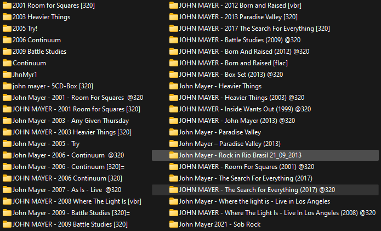
Task: Click folder icon of the plain 'Continuum' folder
Action: tap(7, 63)
